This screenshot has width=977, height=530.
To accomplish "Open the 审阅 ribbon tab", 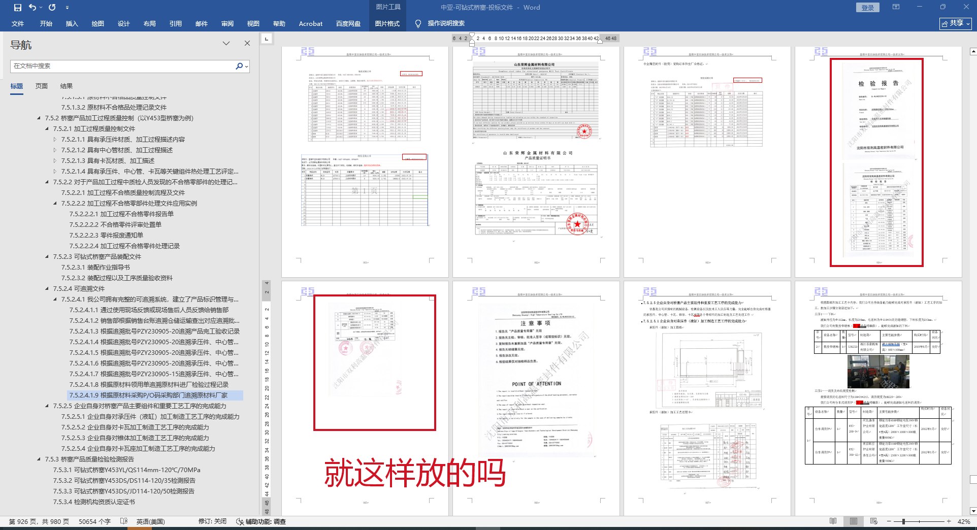I will (x=227, y=24).
